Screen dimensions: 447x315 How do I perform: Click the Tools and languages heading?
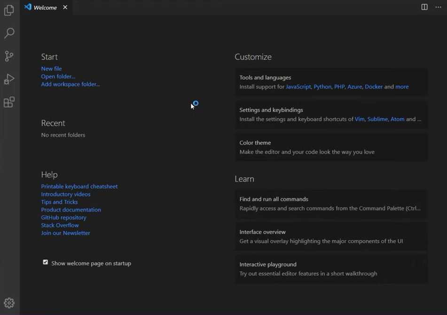pos(265,78)
